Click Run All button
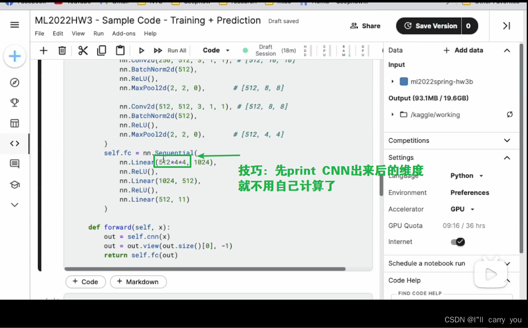 coord(170,51)
